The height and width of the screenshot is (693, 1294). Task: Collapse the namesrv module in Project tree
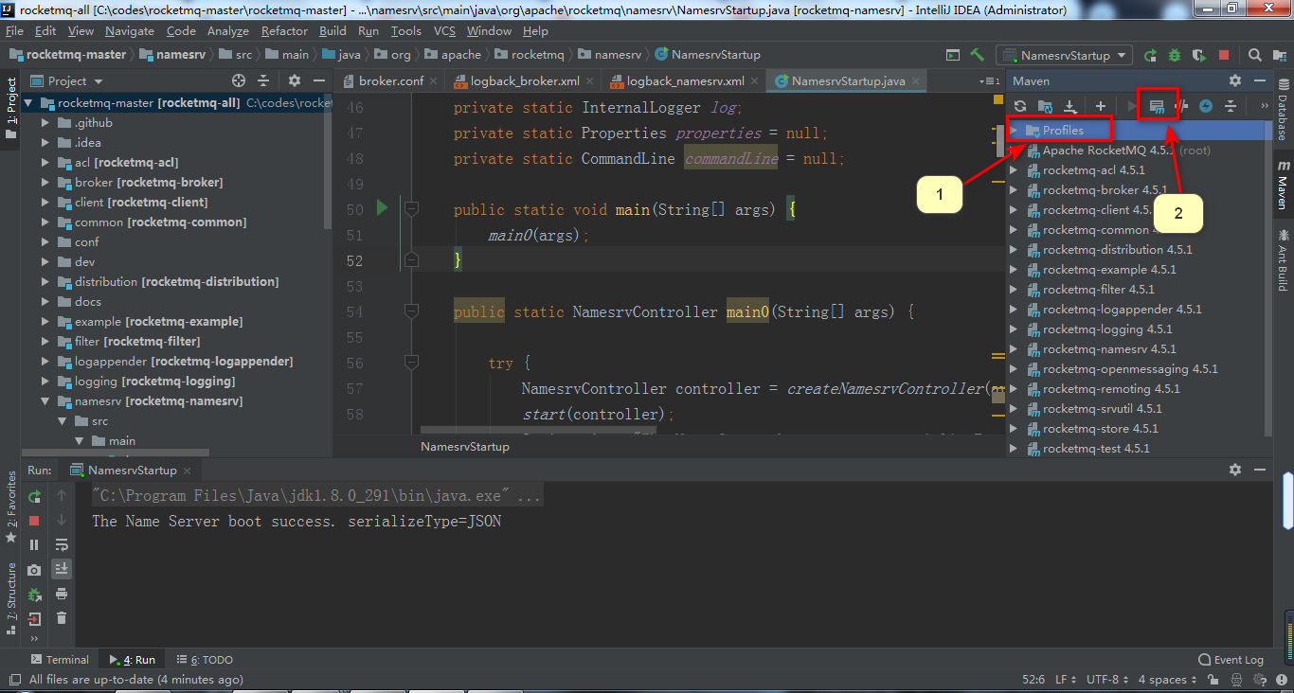pos(45,401)
